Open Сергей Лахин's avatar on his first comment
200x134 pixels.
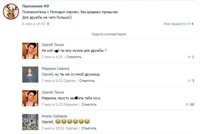coord(30,51)
